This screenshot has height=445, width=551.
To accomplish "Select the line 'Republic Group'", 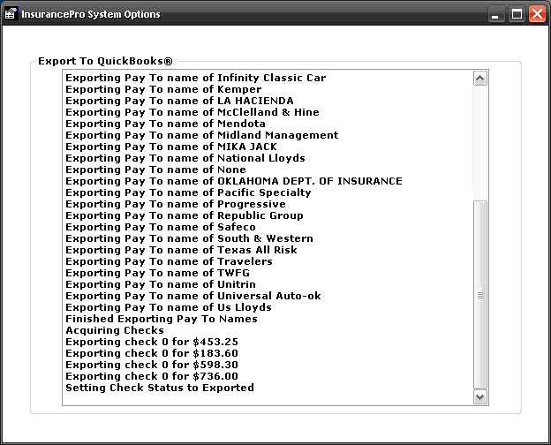I will click(x=185, y=215).
